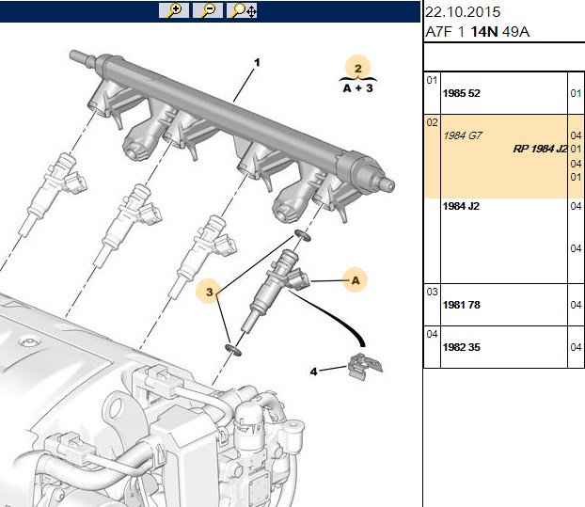
Task: Select italic part number 1984 G7
Action: pos(463,135)
